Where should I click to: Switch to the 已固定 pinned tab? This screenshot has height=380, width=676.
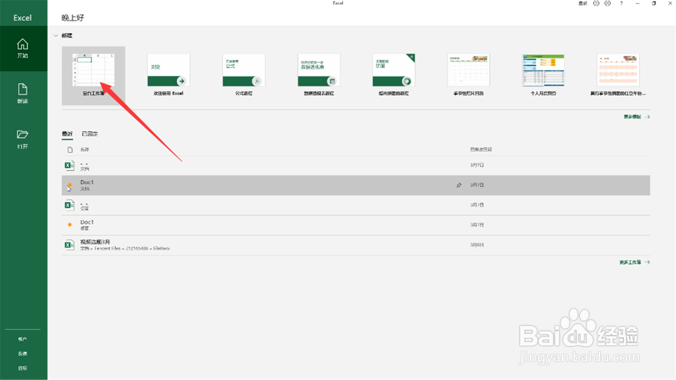click(x=90, y=134)
